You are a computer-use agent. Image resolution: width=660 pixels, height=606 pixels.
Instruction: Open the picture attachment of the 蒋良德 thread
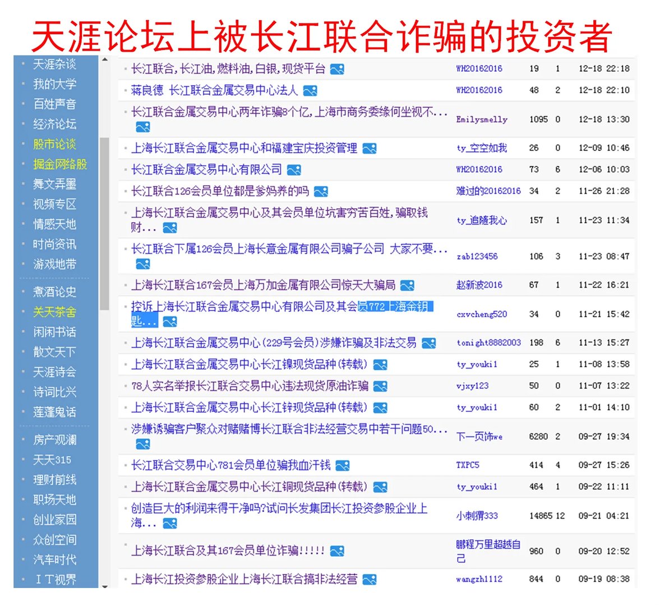point(310,90)
